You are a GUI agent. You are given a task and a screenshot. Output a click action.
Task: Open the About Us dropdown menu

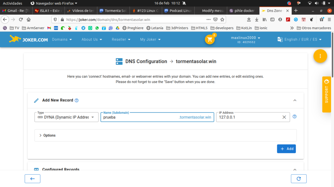[x=92, y=39]
